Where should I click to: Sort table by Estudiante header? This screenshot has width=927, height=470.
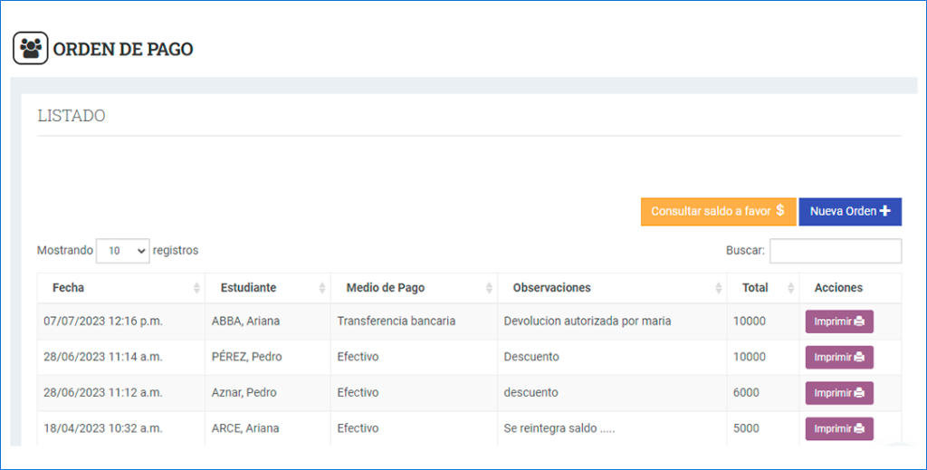[x=248, y=288]
